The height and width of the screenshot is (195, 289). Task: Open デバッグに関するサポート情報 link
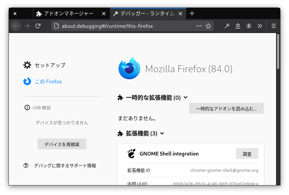[65, 165]
